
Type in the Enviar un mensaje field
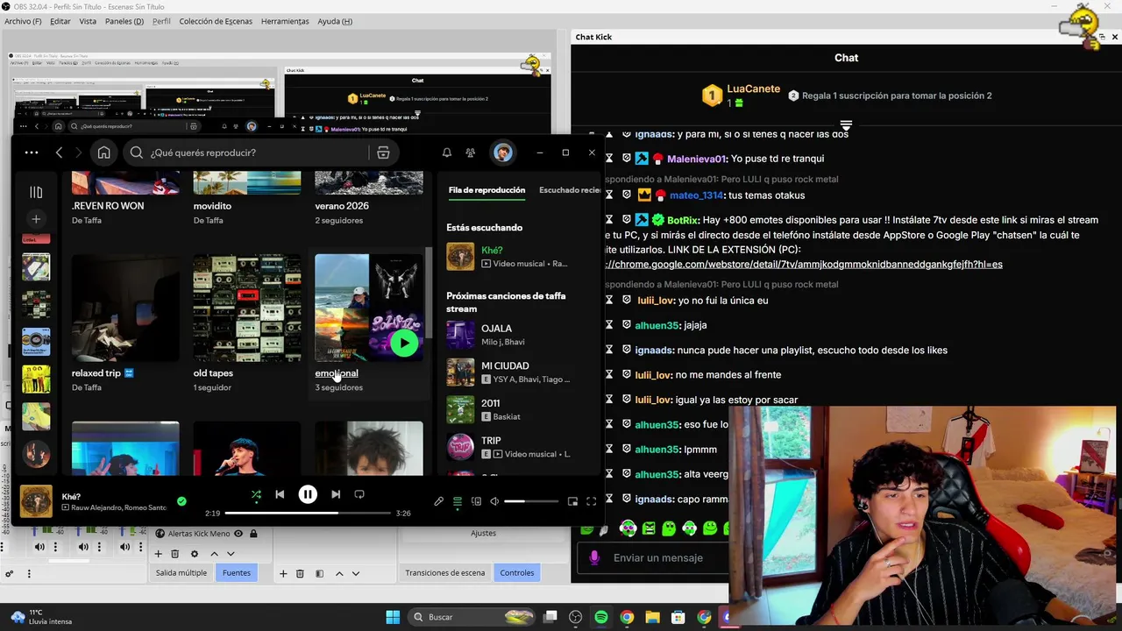click(658, 557)
